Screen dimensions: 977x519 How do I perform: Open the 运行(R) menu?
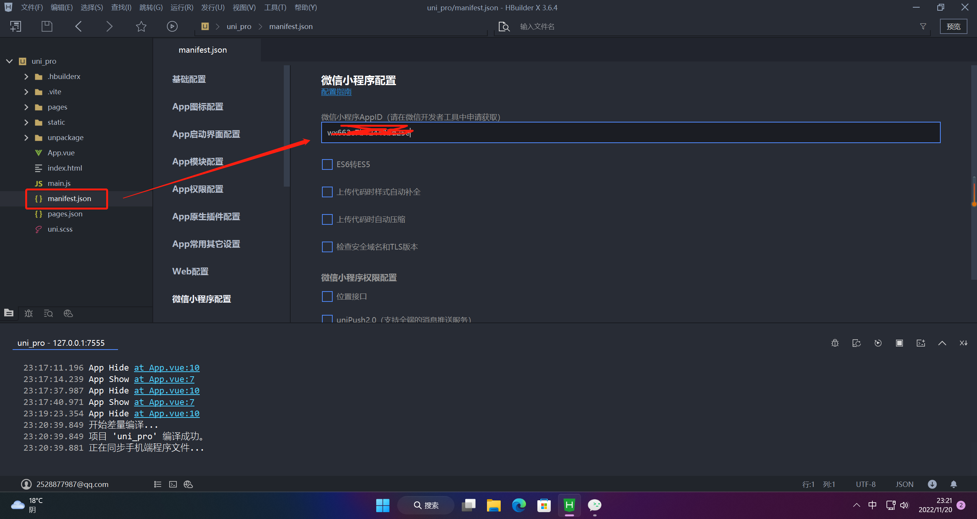coord(182,7)
